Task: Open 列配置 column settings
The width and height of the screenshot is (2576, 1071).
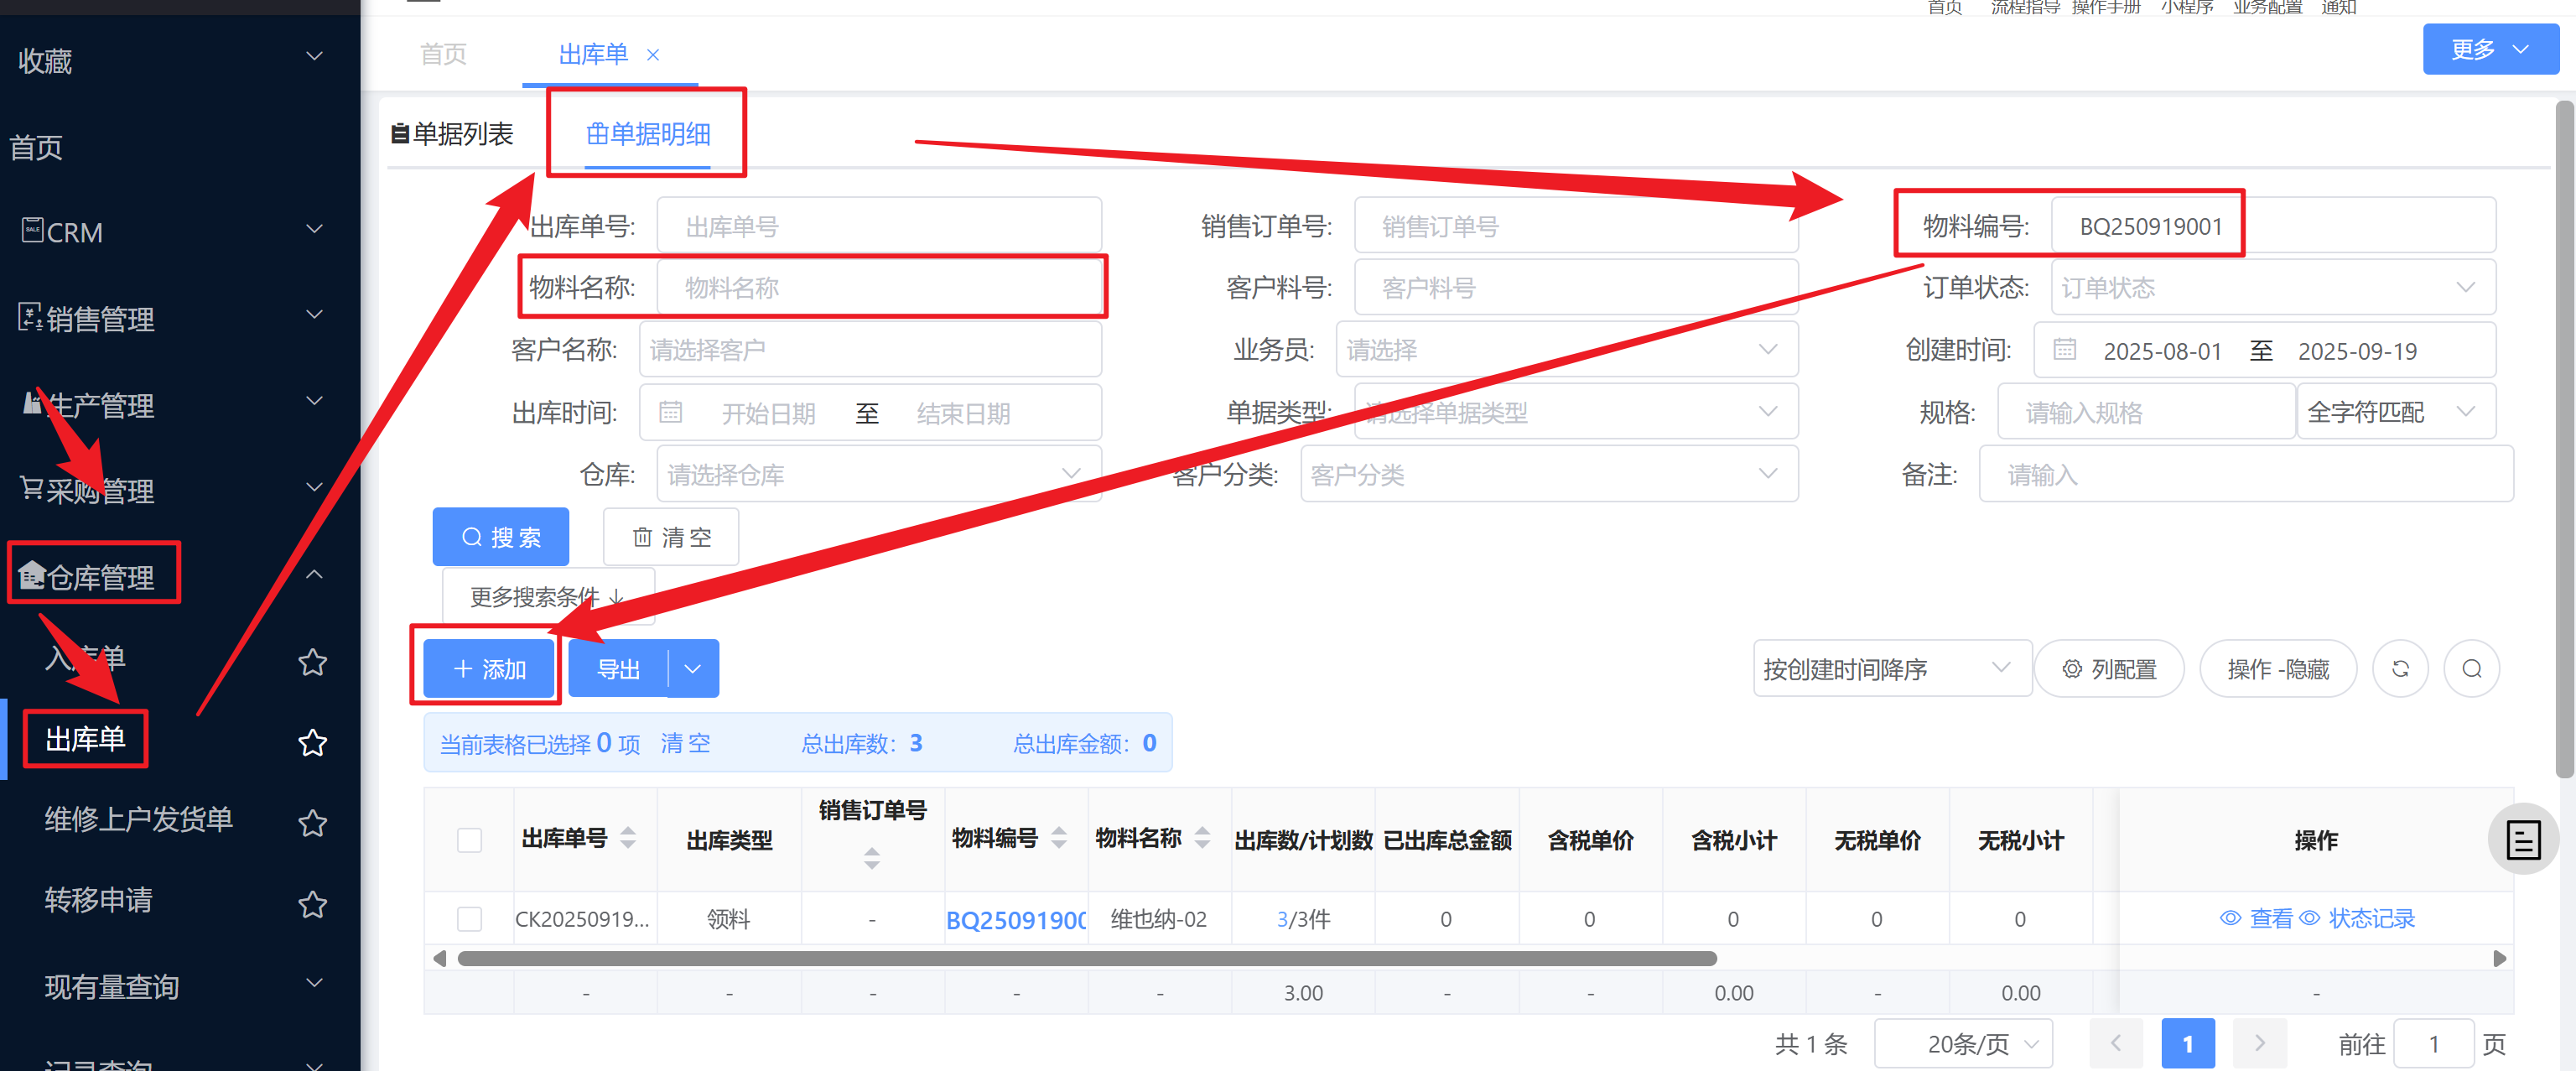Action: (x=2109, y=668)
